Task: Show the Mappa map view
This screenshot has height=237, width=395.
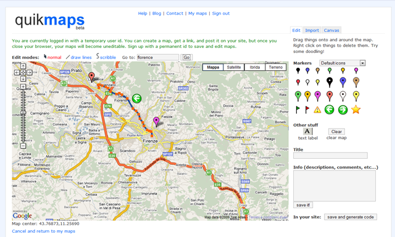Action: 213,67
